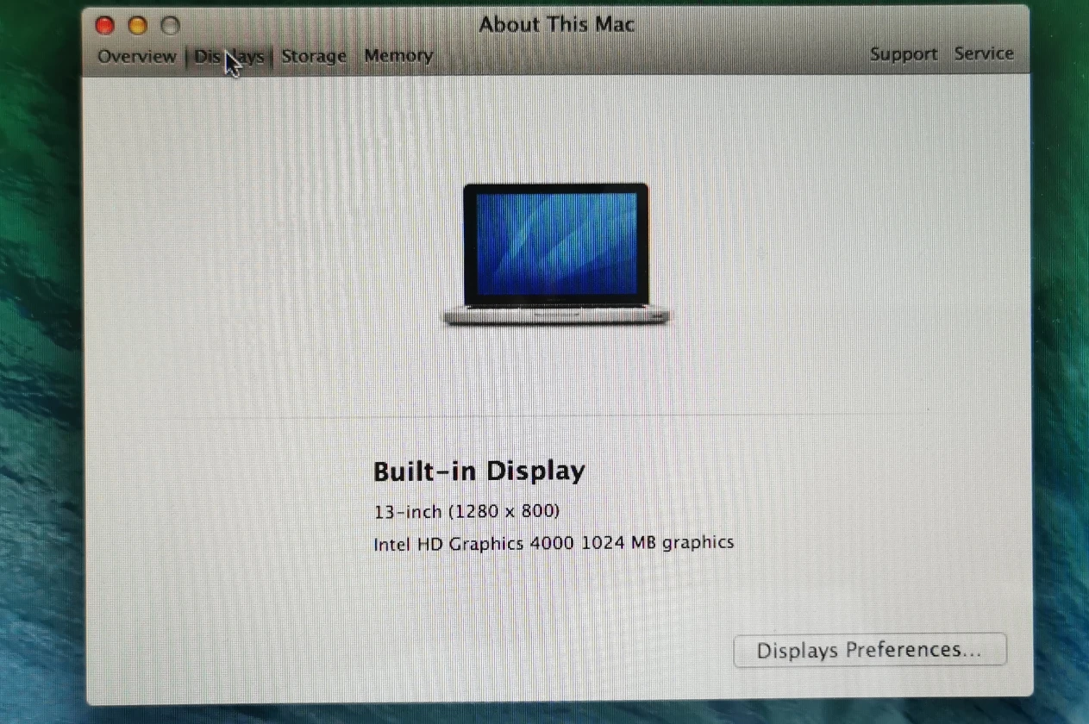The height and width of the screenshot is (724, 1089).
Task: Click the silver base of the laptop picture
Action: pos(556,315)
